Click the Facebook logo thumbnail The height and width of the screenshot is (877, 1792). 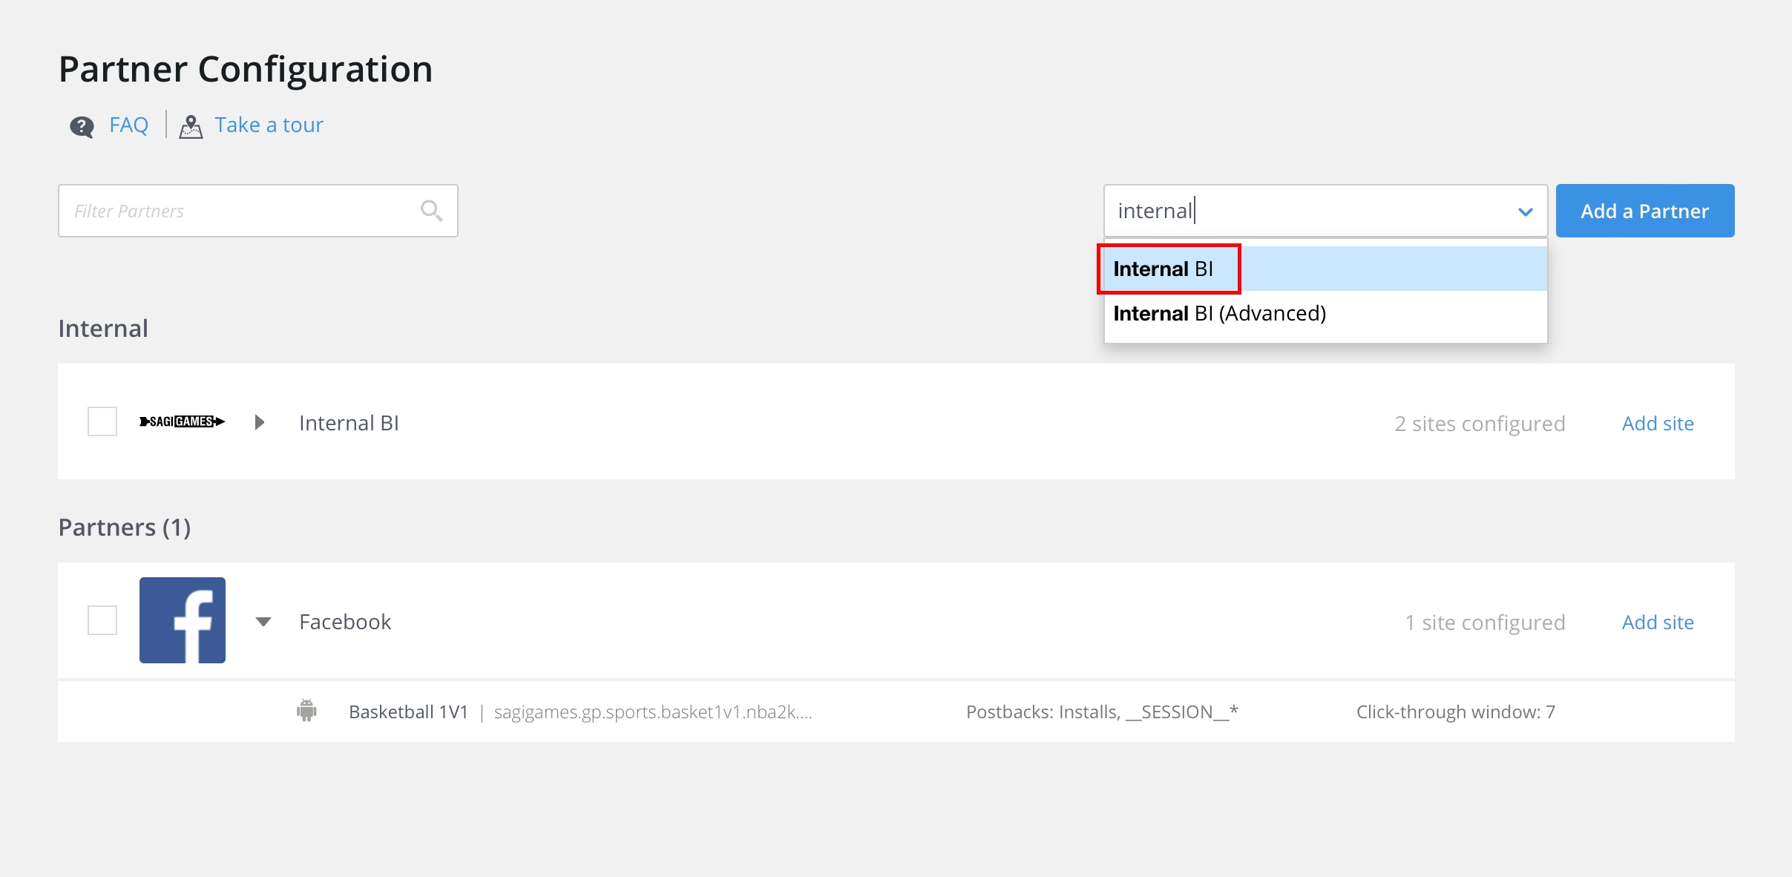point(183,620)
